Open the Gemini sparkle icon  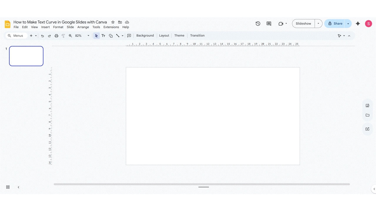(x=358, y=24)
